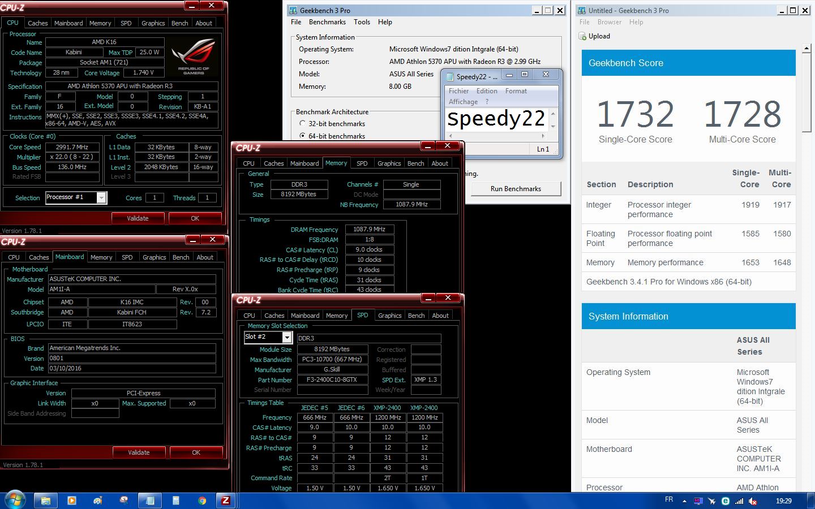Open ESET tray icon
Viewport: 815px width, 509px height.
726,501
